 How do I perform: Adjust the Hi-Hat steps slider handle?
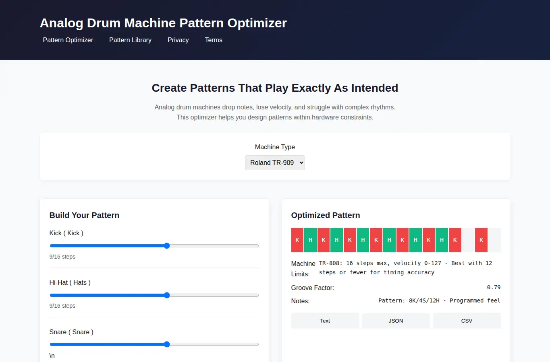[167, 295]
